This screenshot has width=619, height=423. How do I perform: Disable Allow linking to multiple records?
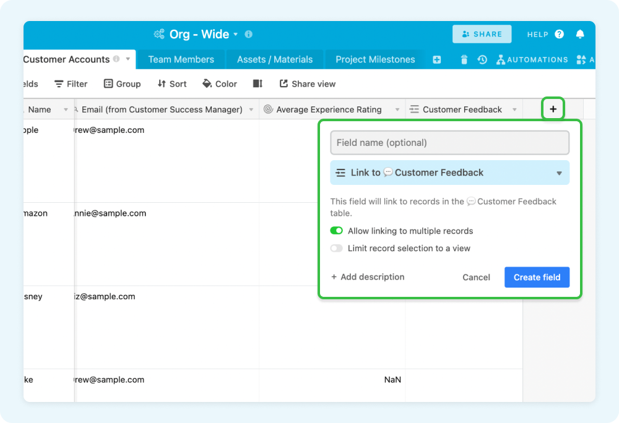click(336, 230)
